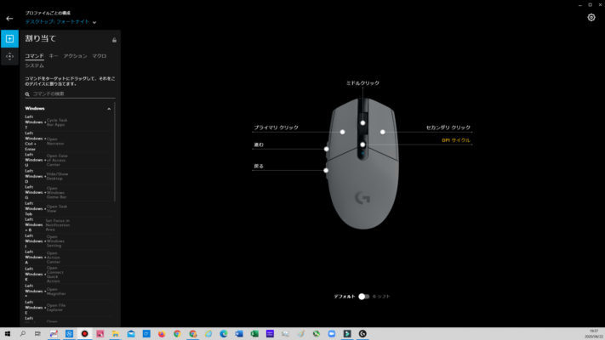Select the Open Action Center command
605x340 pixels.
(x=68, y=257)
